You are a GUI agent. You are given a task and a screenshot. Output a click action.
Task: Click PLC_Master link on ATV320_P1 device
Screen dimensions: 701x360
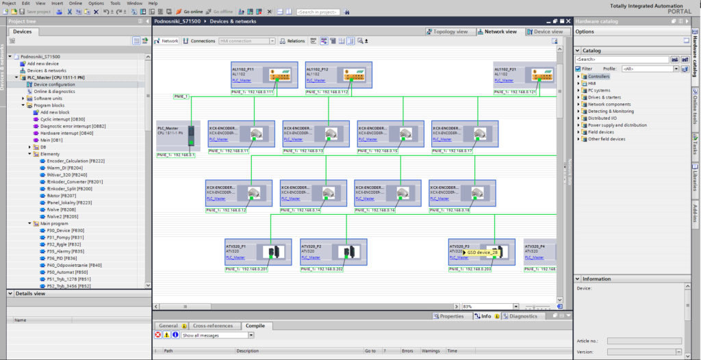[235, 257]
